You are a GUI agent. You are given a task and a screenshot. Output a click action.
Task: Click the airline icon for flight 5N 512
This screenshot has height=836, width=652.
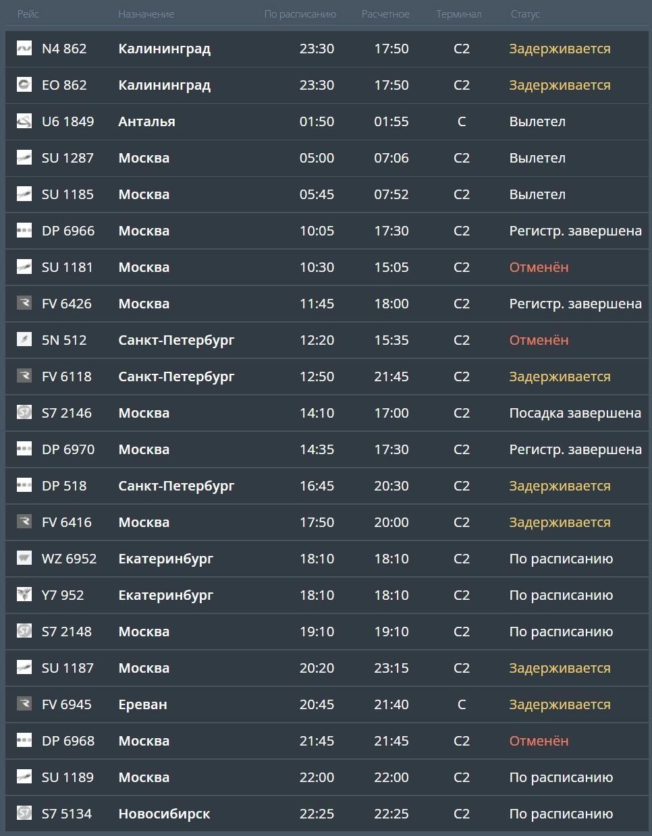point(24,340)
